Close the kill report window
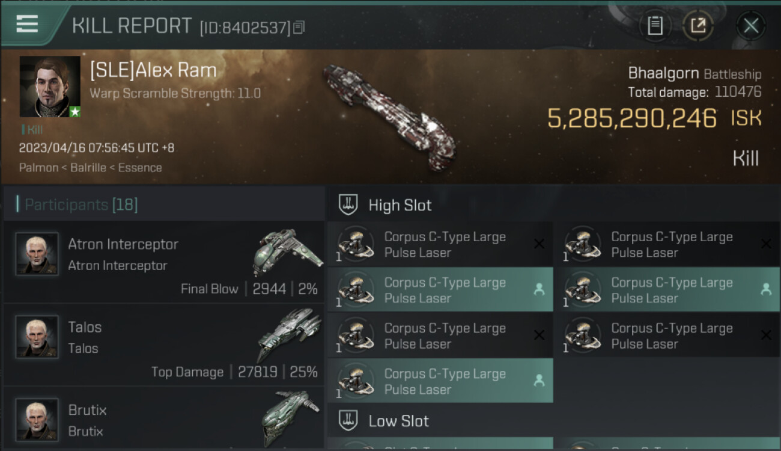The width and height of the screenshot is (781, 451). click(751, 26)
